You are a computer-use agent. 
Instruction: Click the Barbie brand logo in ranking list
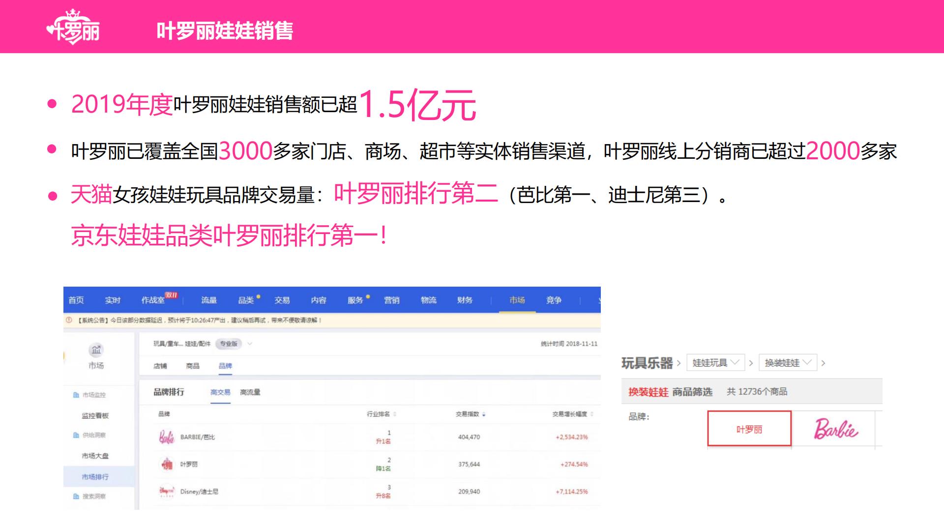(x=167, y=437)
